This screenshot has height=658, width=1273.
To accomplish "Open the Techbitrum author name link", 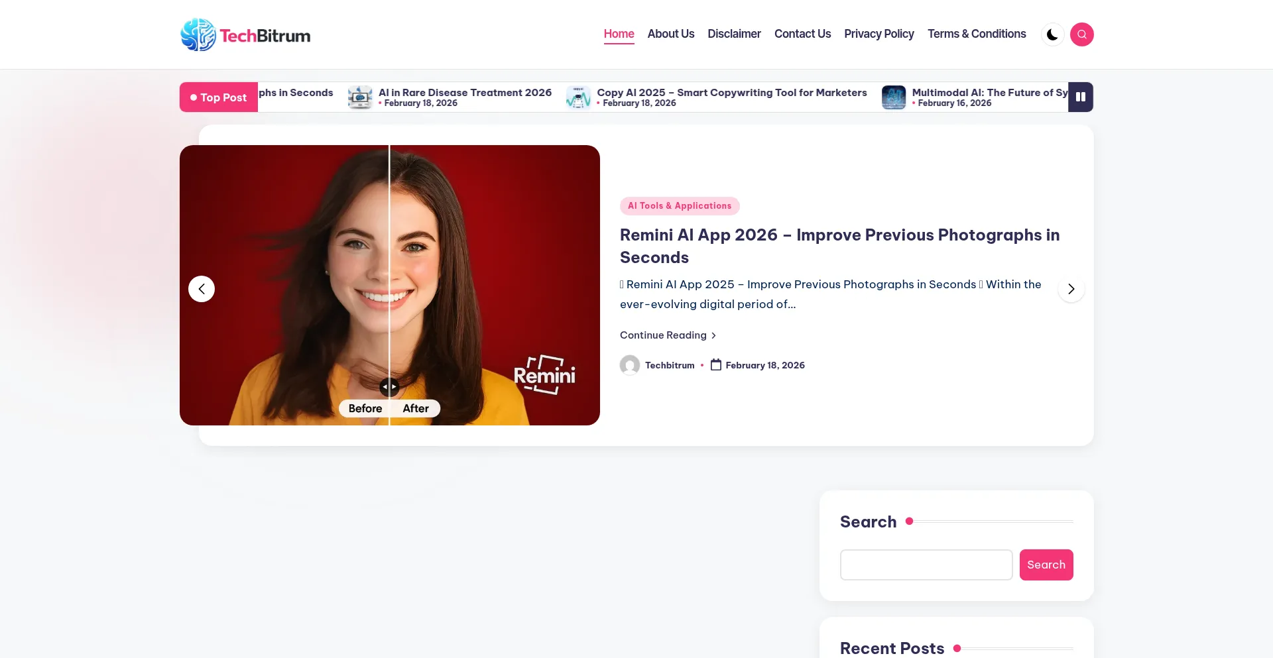I will 670,365.
